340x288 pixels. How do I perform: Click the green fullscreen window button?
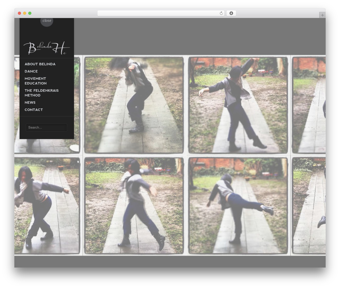pos(30,13)
